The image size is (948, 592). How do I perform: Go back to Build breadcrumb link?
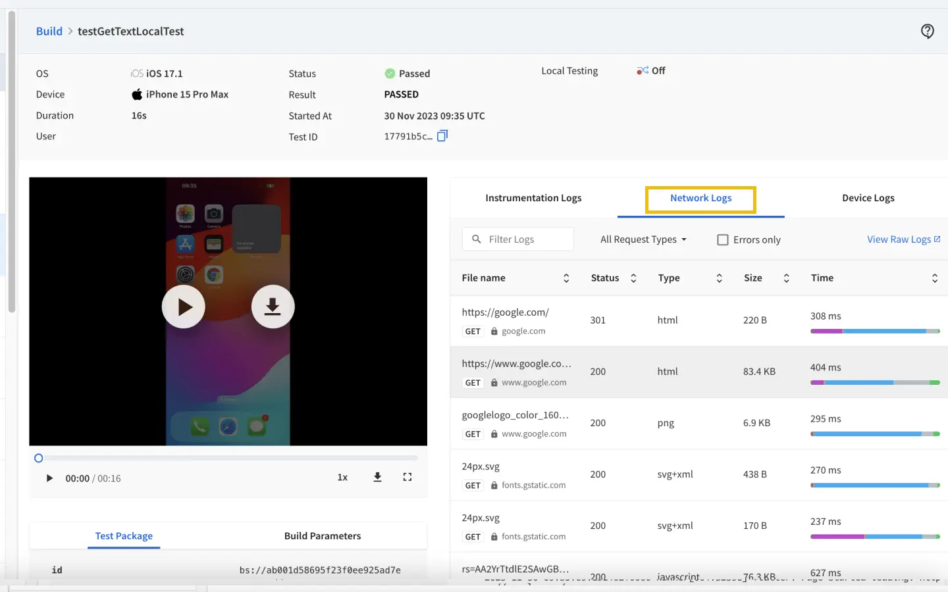[49, 32]
